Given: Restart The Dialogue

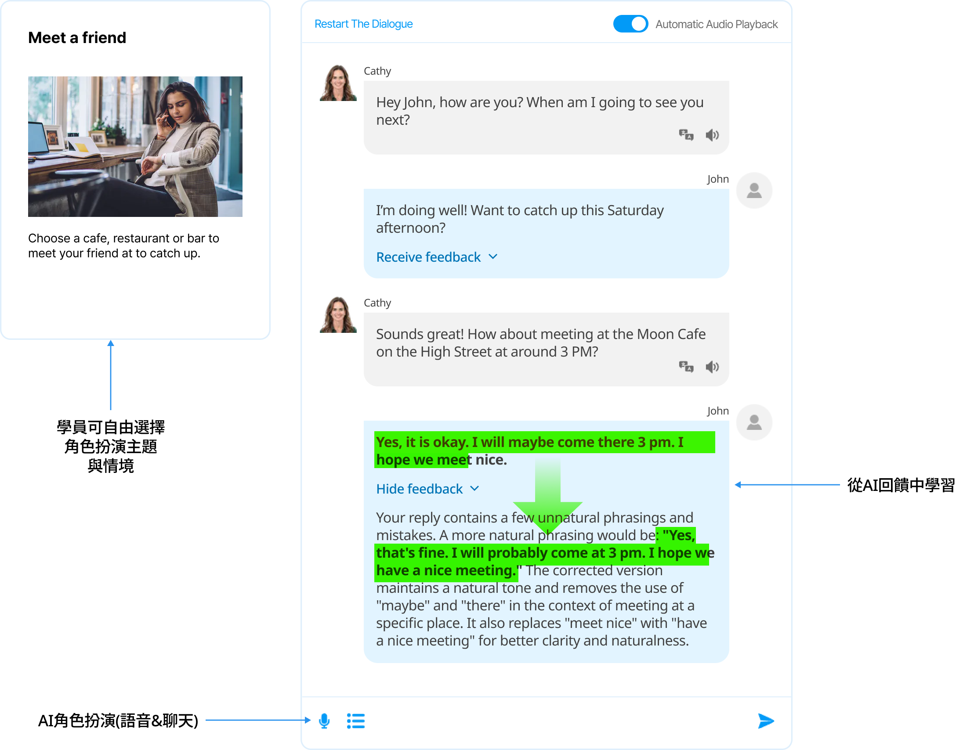Looking at the screenshot, I should point(363,24).
